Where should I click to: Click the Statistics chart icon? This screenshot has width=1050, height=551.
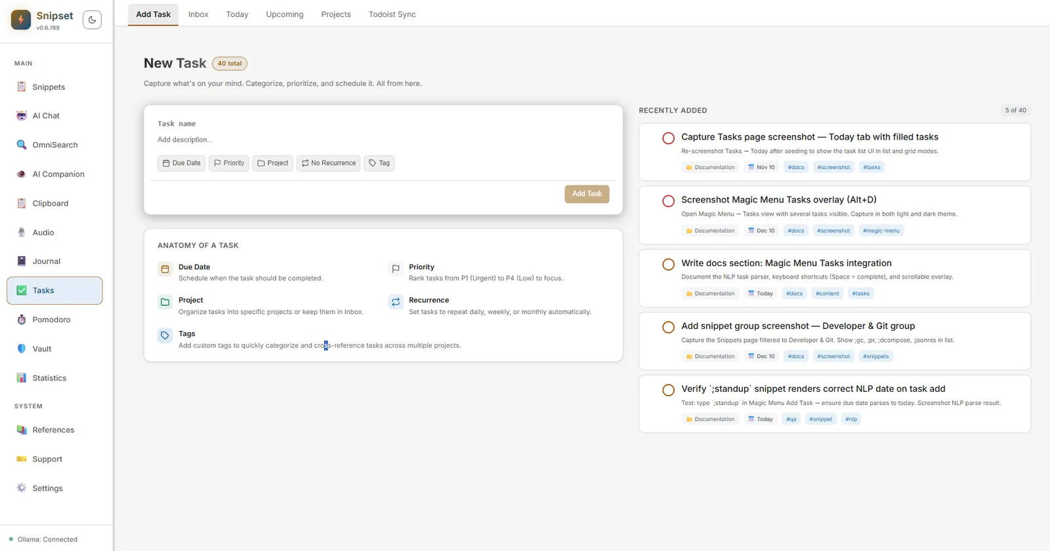coord(22,378)
